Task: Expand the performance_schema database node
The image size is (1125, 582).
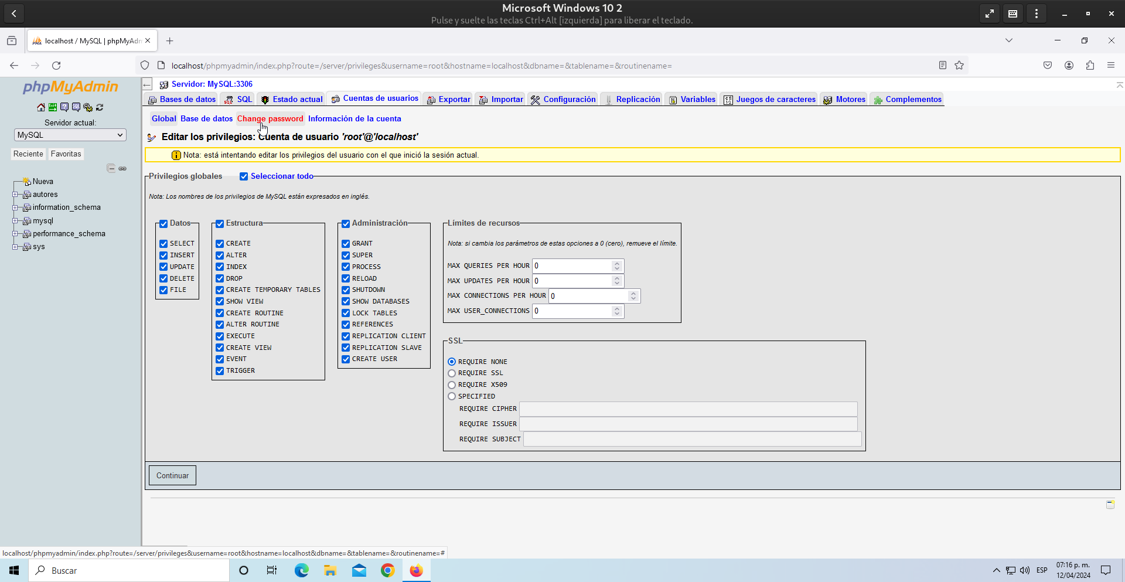Action: click(15, 234)
